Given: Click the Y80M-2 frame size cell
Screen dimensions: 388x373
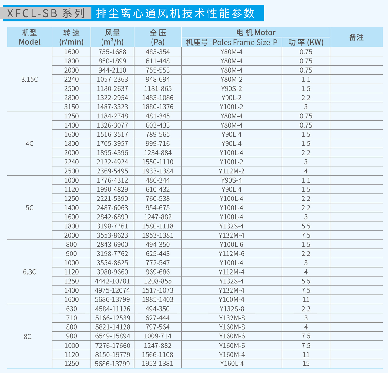Looking at the screenshot, I should (x=231, y=79).
